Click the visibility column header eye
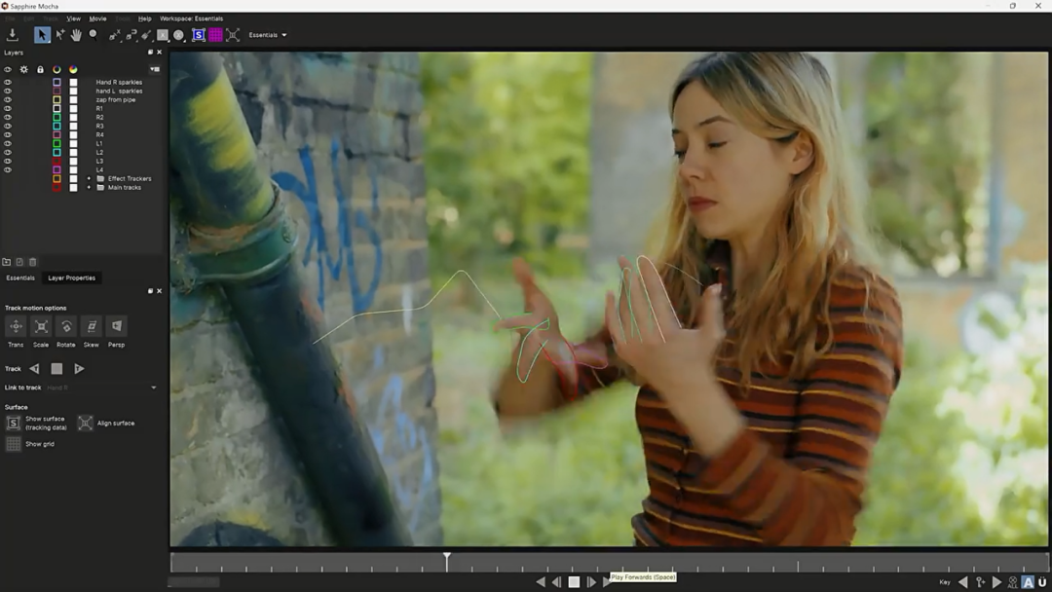 click(x=8, y=69)
